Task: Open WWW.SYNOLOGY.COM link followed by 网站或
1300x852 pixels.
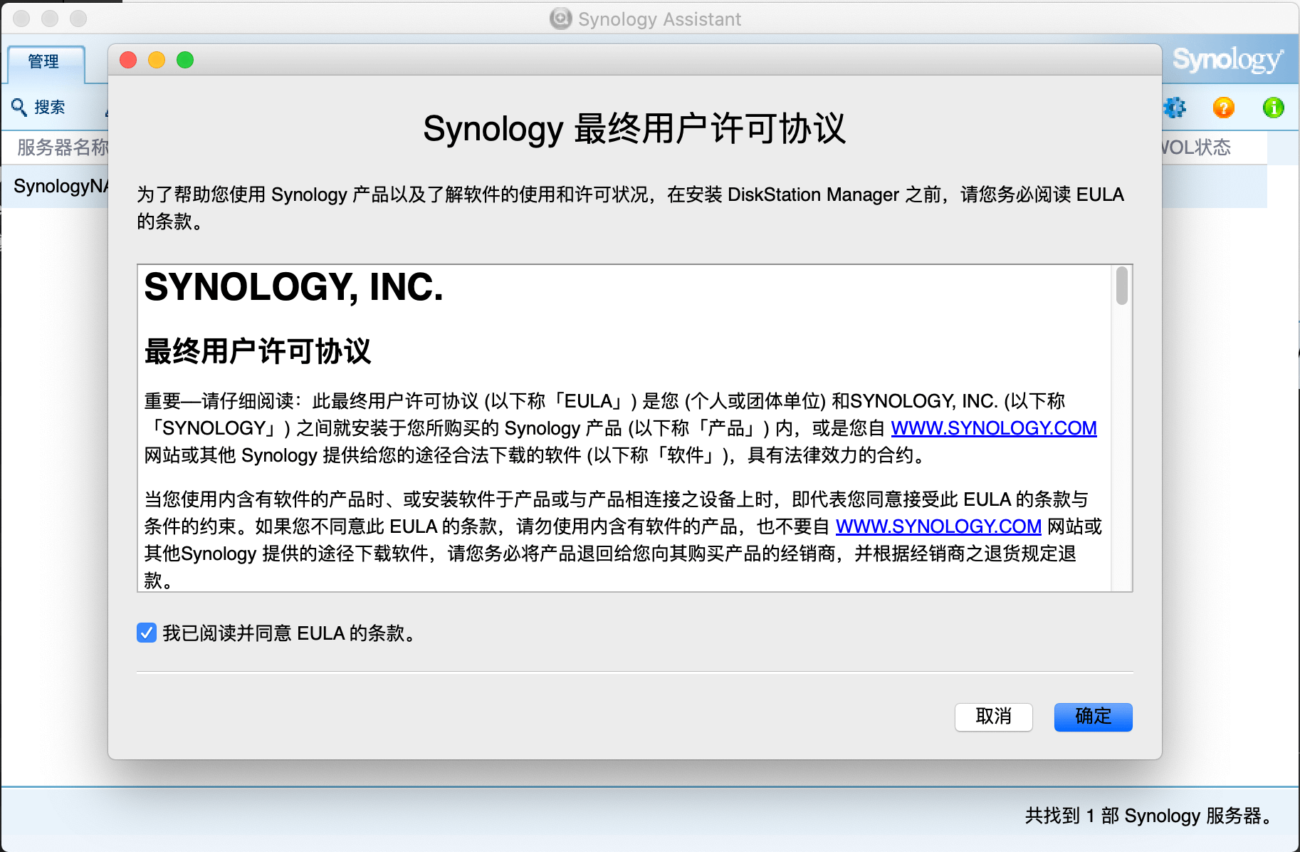Action: pyautogui.click(x=938, y=526)
